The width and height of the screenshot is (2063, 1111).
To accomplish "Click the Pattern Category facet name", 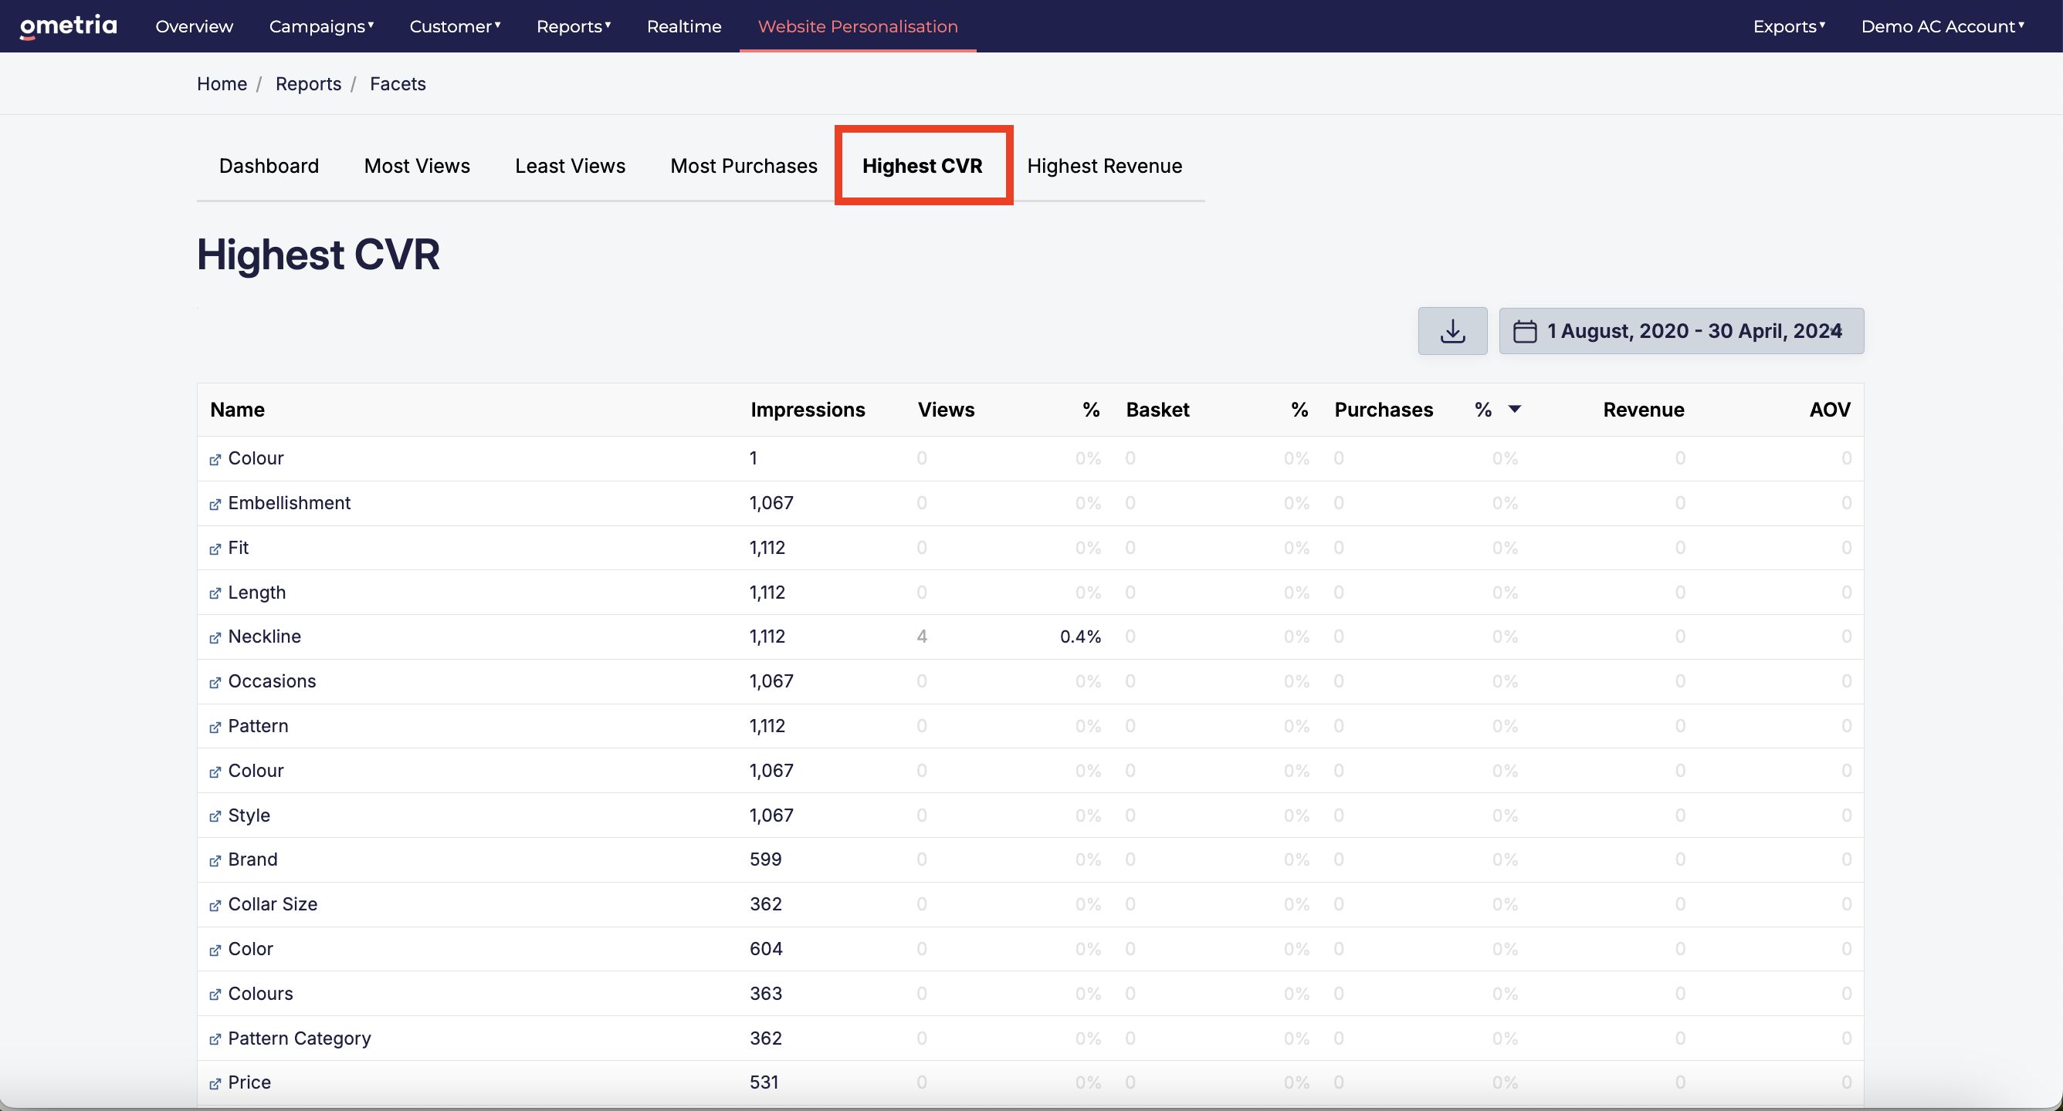I will (x=300, y=1038).
